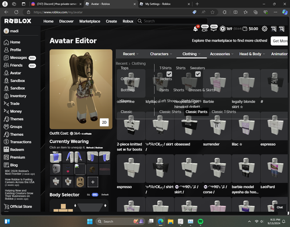Open the Trade sidebar icon
290x227 pixels.
6,104
